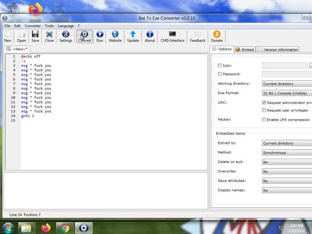Open Save attributes dropdown

[287, 181]
